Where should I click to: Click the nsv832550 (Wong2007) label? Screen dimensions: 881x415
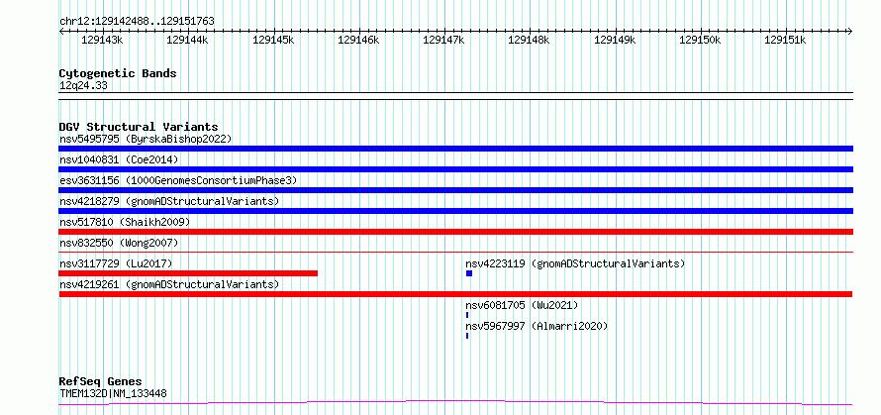coord(119,243)
